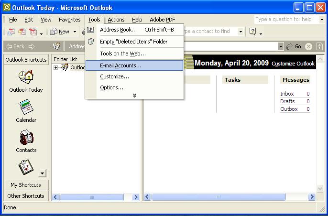Click the web address input field

231,46
